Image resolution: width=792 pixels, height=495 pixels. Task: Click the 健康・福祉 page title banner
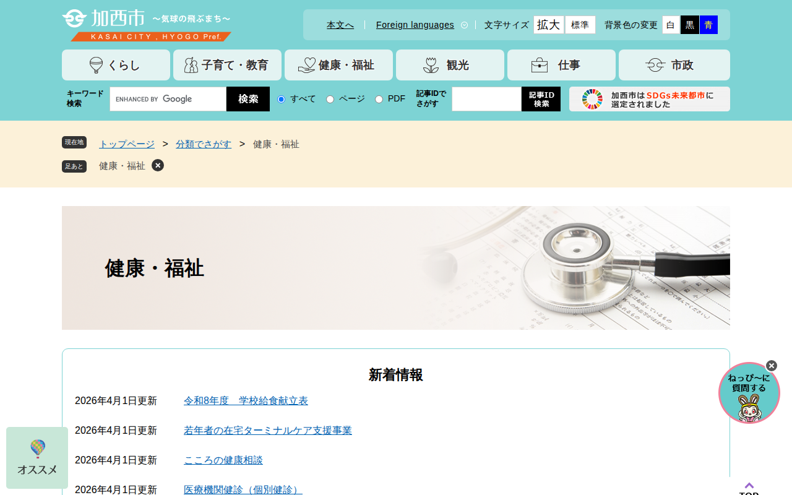tap(396, 268)
